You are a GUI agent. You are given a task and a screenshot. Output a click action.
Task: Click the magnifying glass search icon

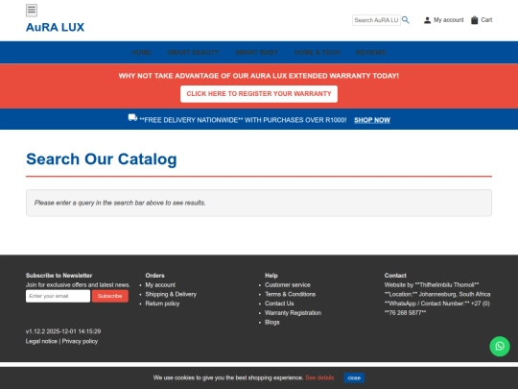click(x=406, y=20)
